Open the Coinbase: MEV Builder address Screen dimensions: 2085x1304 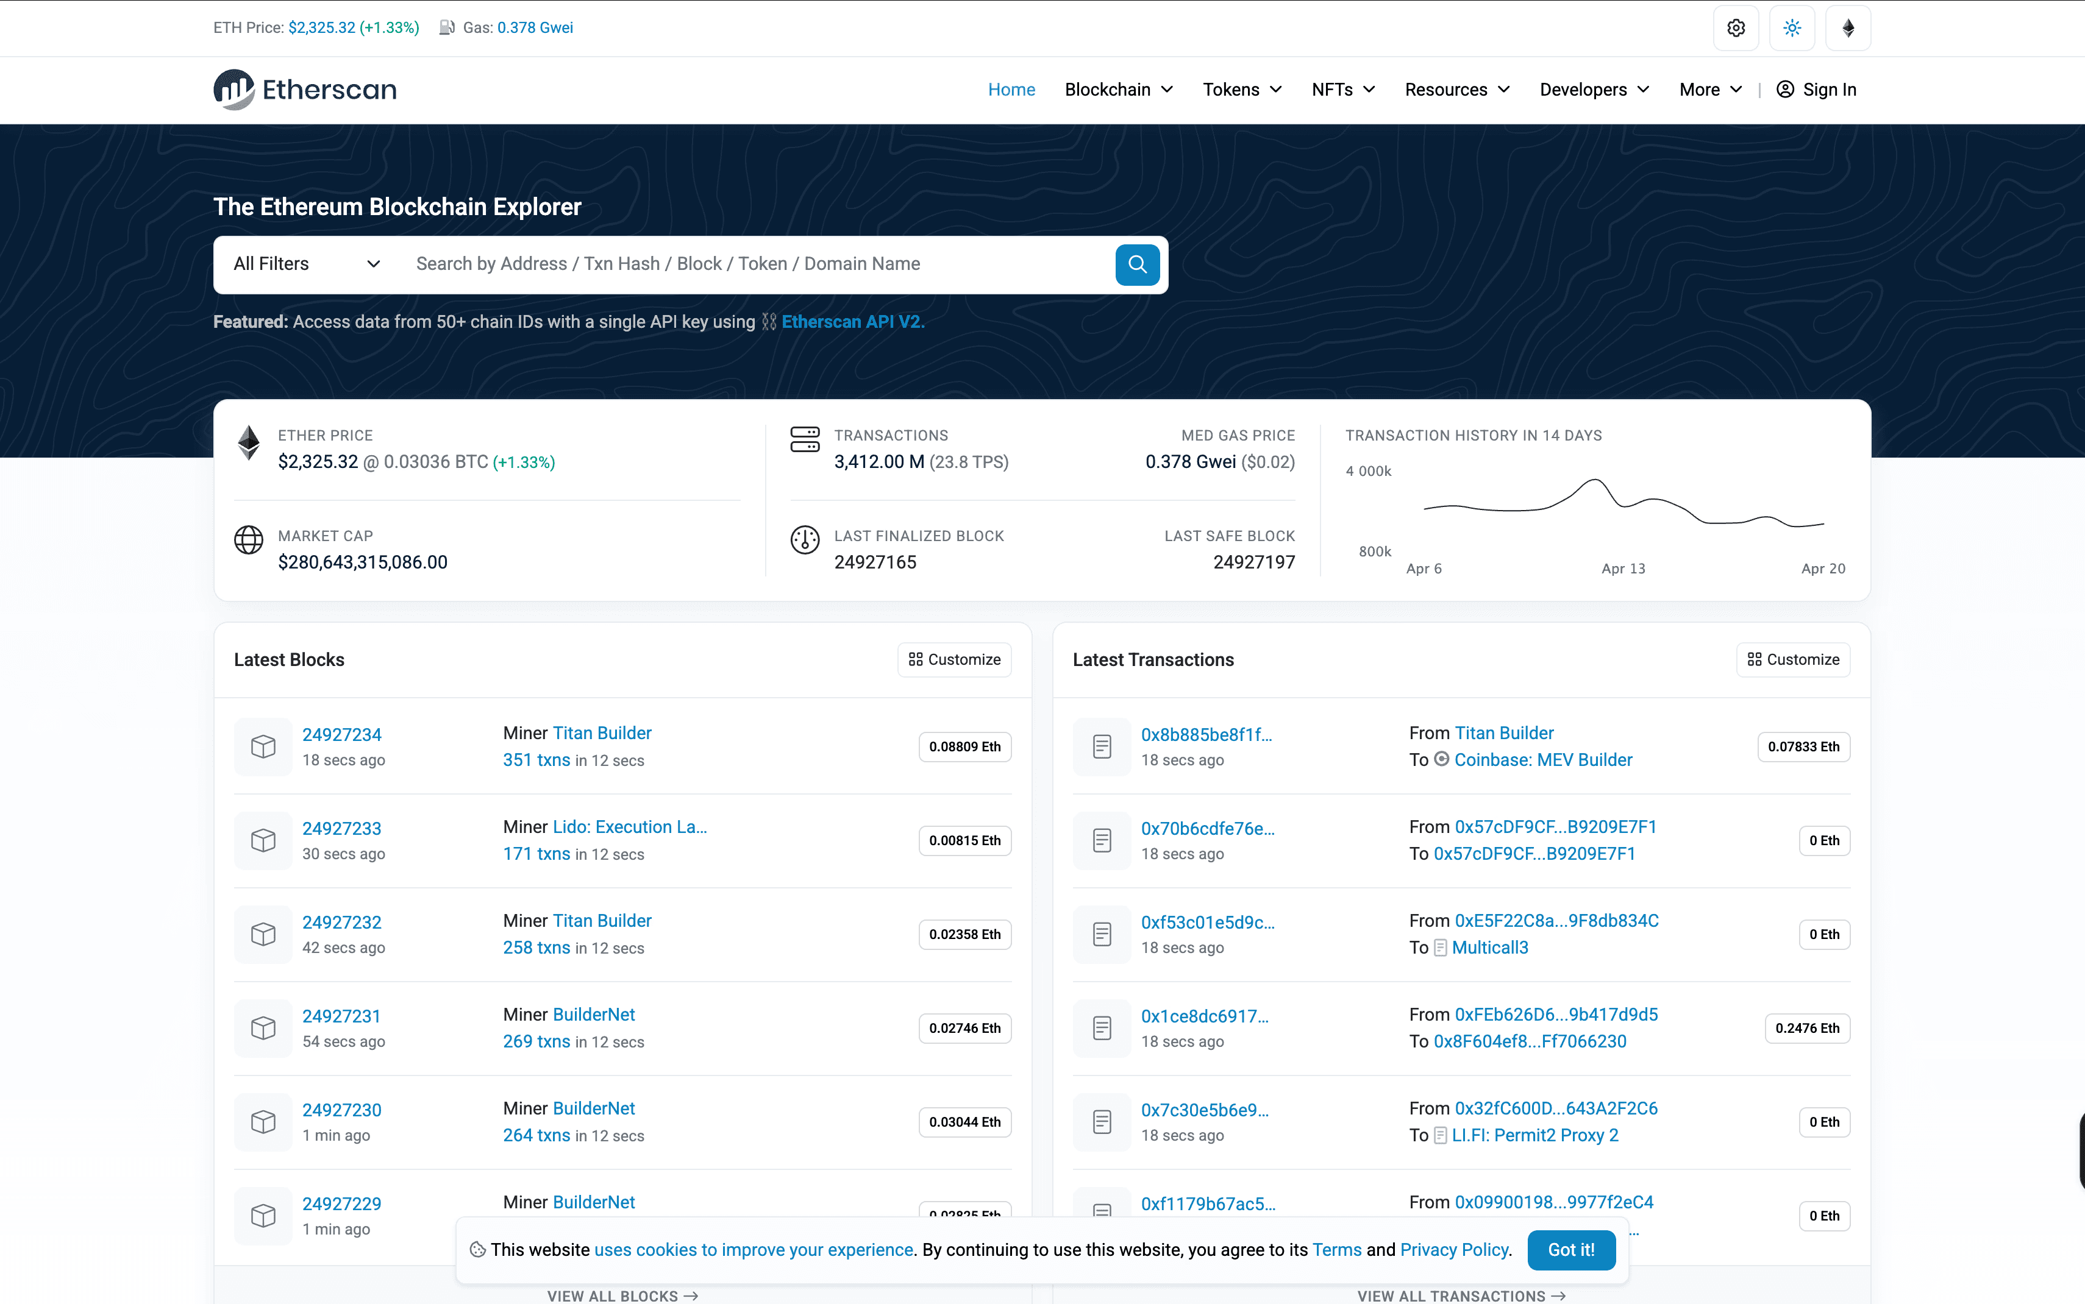pyautogui.click(x=1543, y=760)
